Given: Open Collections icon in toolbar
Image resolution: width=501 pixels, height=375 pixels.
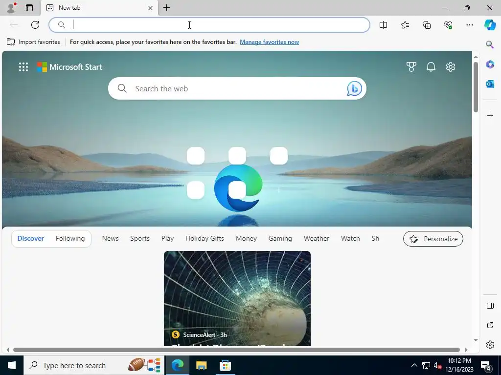Looking at the screenshot, I should click(427, 25).
